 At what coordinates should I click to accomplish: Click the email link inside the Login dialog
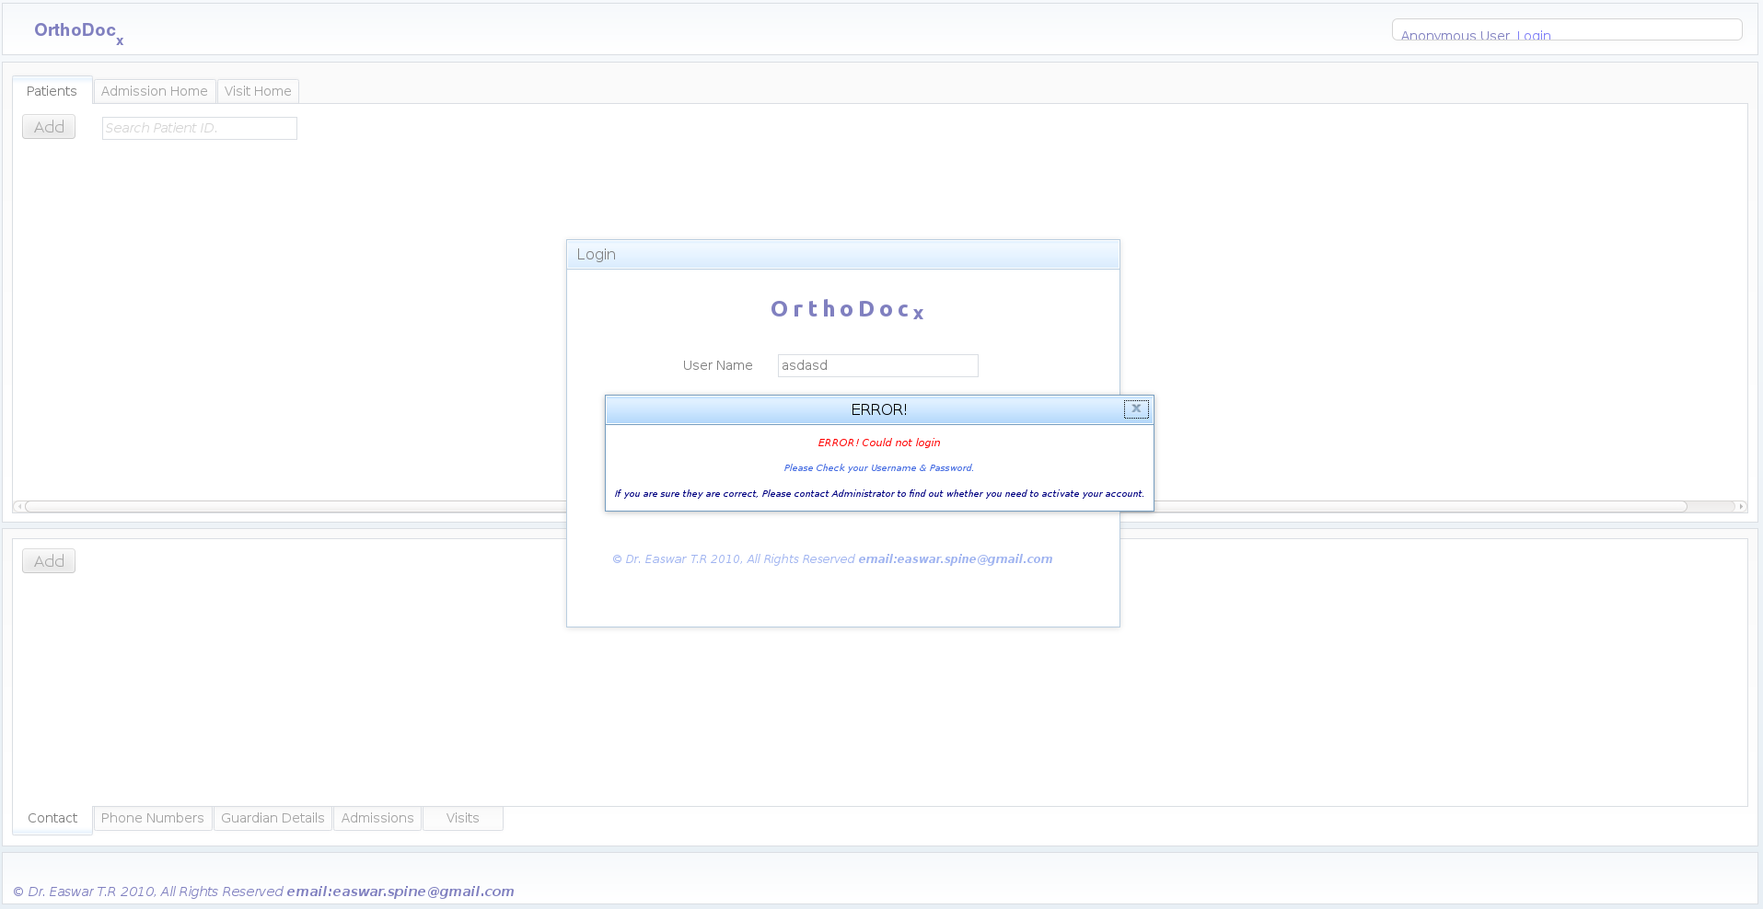955,559
